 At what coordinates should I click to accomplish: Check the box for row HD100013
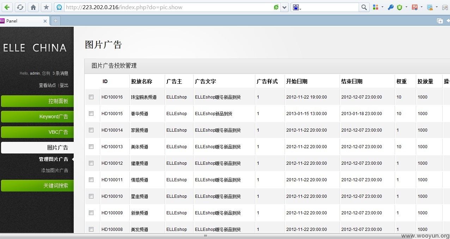[x=91, y=146]
